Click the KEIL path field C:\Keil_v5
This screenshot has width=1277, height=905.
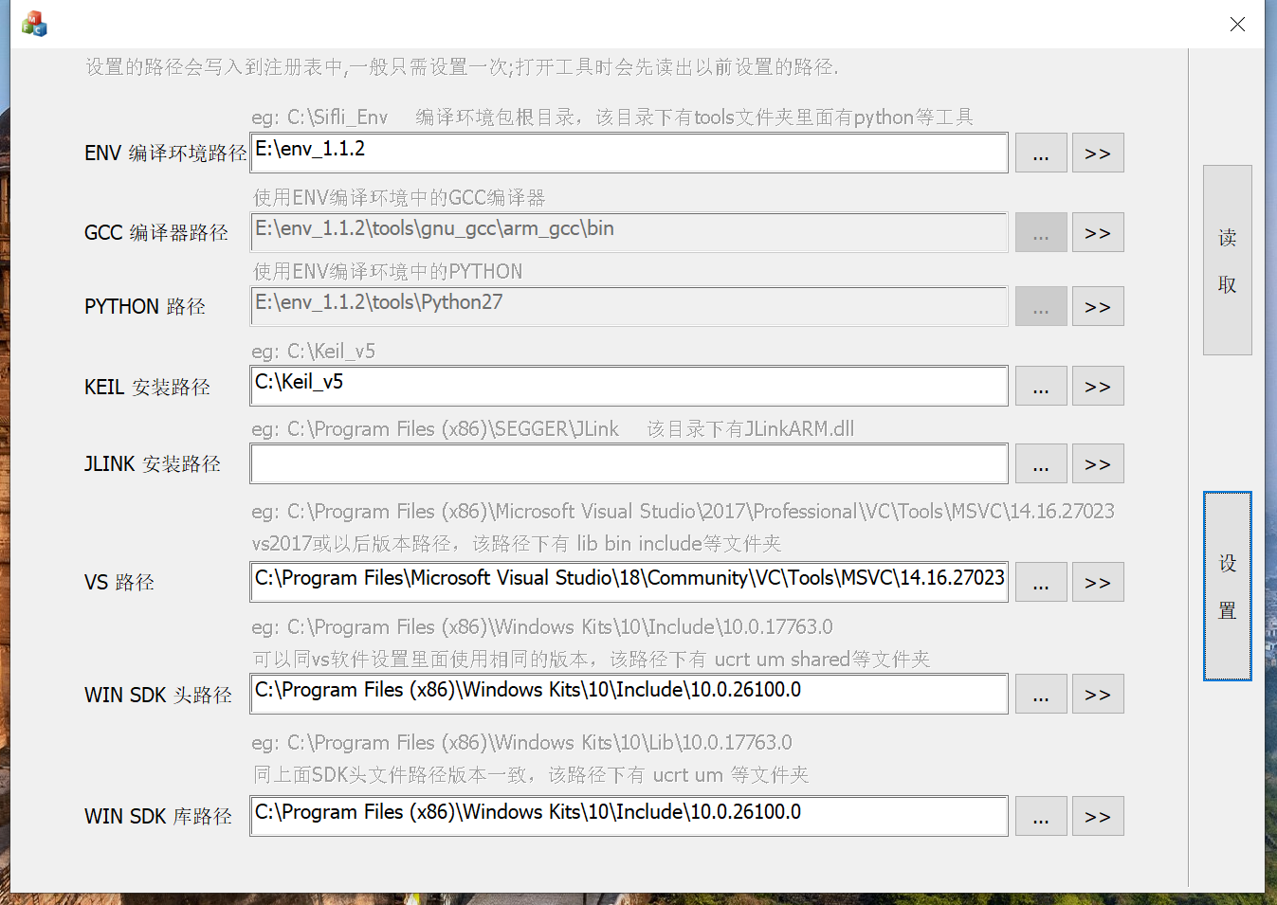[x=629, y=387]
